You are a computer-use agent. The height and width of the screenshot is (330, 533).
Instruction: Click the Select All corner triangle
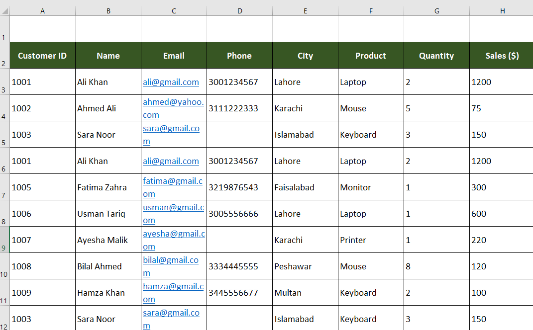click(5, 11)
